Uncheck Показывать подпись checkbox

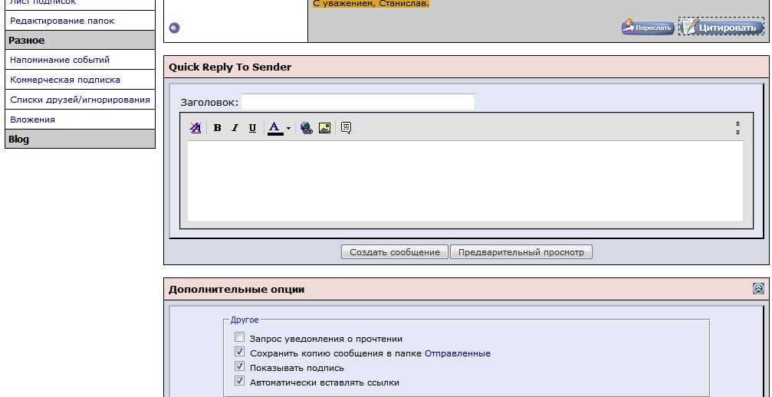pyautogui.click(x=240, y=366)
